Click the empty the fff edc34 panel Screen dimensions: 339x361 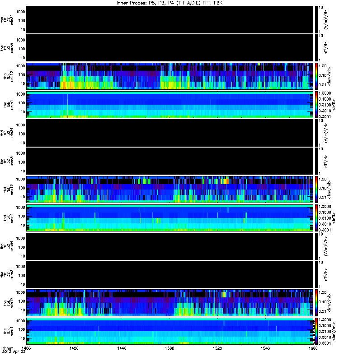pos(170,246)
